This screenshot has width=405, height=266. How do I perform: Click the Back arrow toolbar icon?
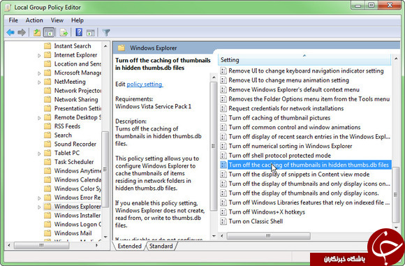(x=10, y=33)
